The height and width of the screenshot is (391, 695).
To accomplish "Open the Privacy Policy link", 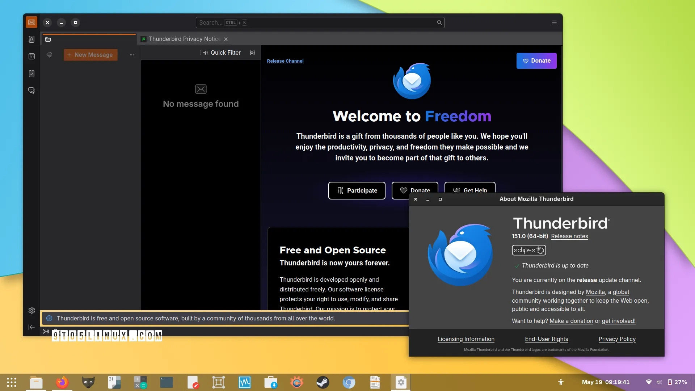I will tap(617, 339).
